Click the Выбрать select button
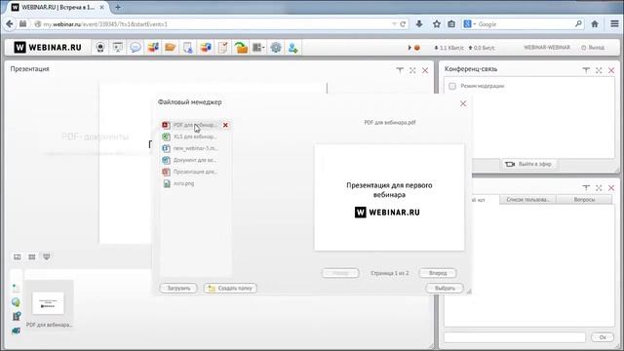The image size is (624, 351). 445,288
